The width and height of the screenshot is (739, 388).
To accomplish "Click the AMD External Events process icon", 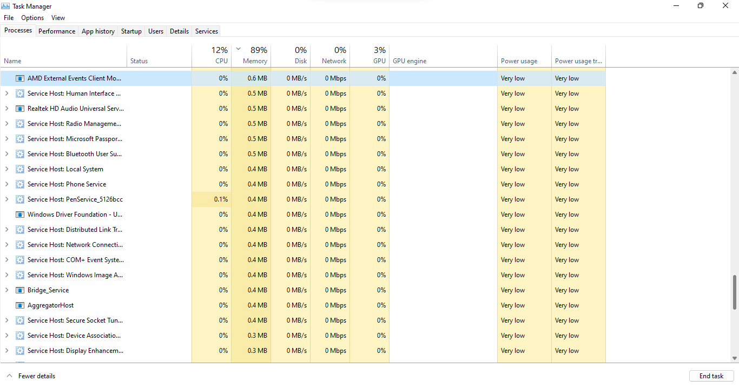I will point(20,78).
